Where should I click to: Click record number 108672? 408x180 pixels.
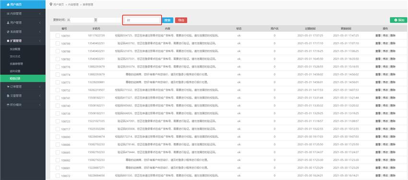tap(66, 176)
